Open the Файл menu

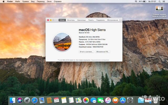18,2
